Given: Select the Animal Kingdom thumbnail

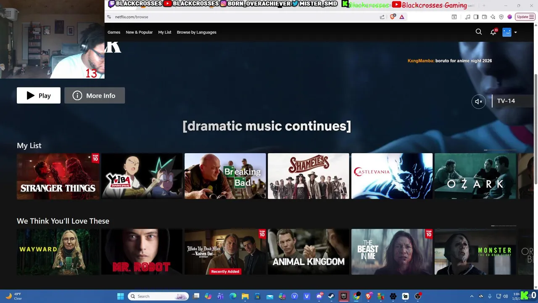Looking at the screenshot, I should 309,252.
